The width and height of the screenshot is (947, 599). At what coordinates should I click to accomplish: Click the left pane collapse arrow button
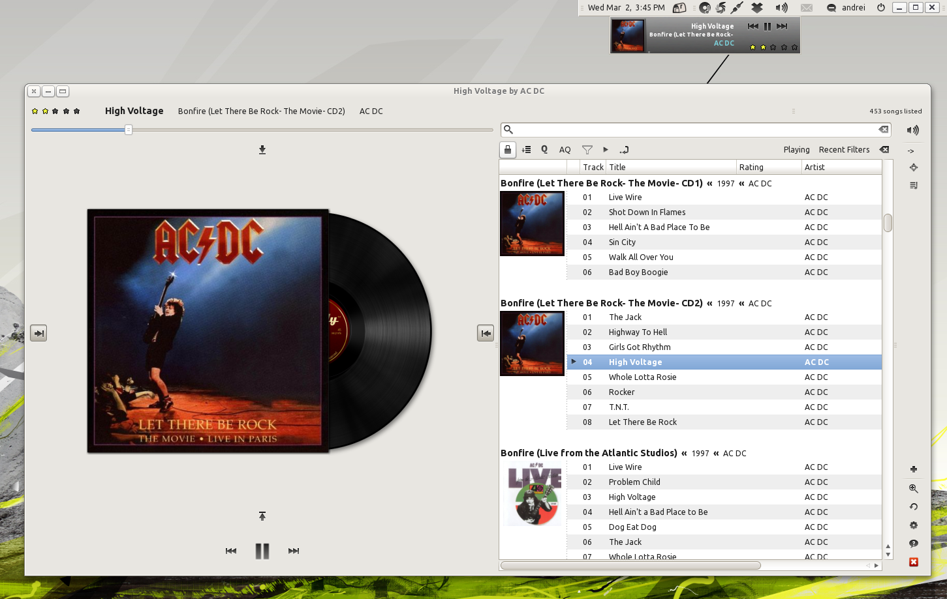(x=39, y=333)
